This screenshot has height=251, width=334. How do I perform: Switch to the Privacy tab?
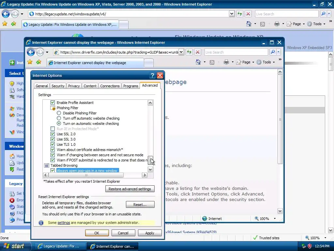click(74, 86)
